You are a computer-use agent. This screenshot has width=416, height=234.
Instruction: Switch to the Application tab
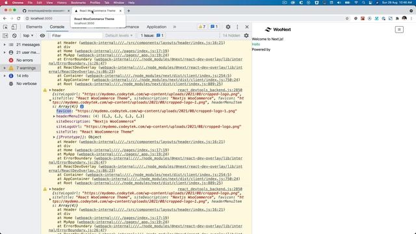pyautogui.click(x=157, y=27)
